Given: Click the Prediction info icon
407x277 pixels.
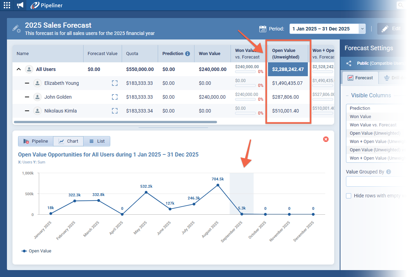Looking at the screenshot, I should tap(188, 54).
